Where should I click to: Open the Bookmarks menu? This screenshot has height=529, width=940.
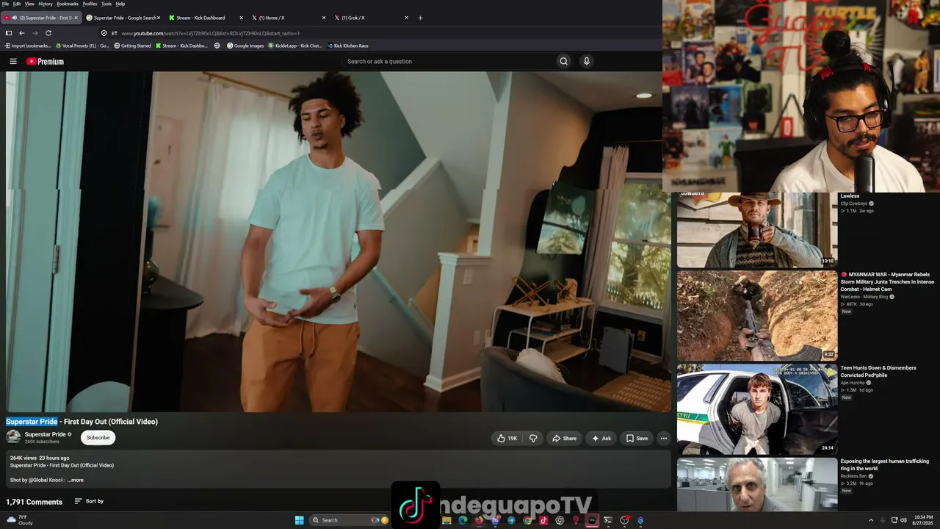pos(68,4)
